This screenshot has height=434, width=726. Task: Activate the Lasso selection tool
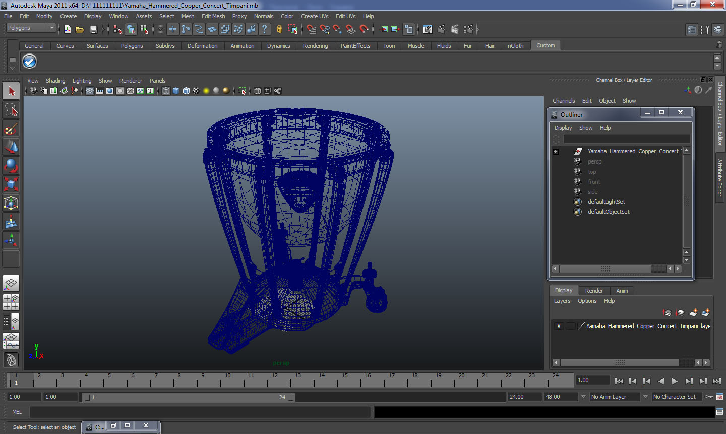coord(11,110)
